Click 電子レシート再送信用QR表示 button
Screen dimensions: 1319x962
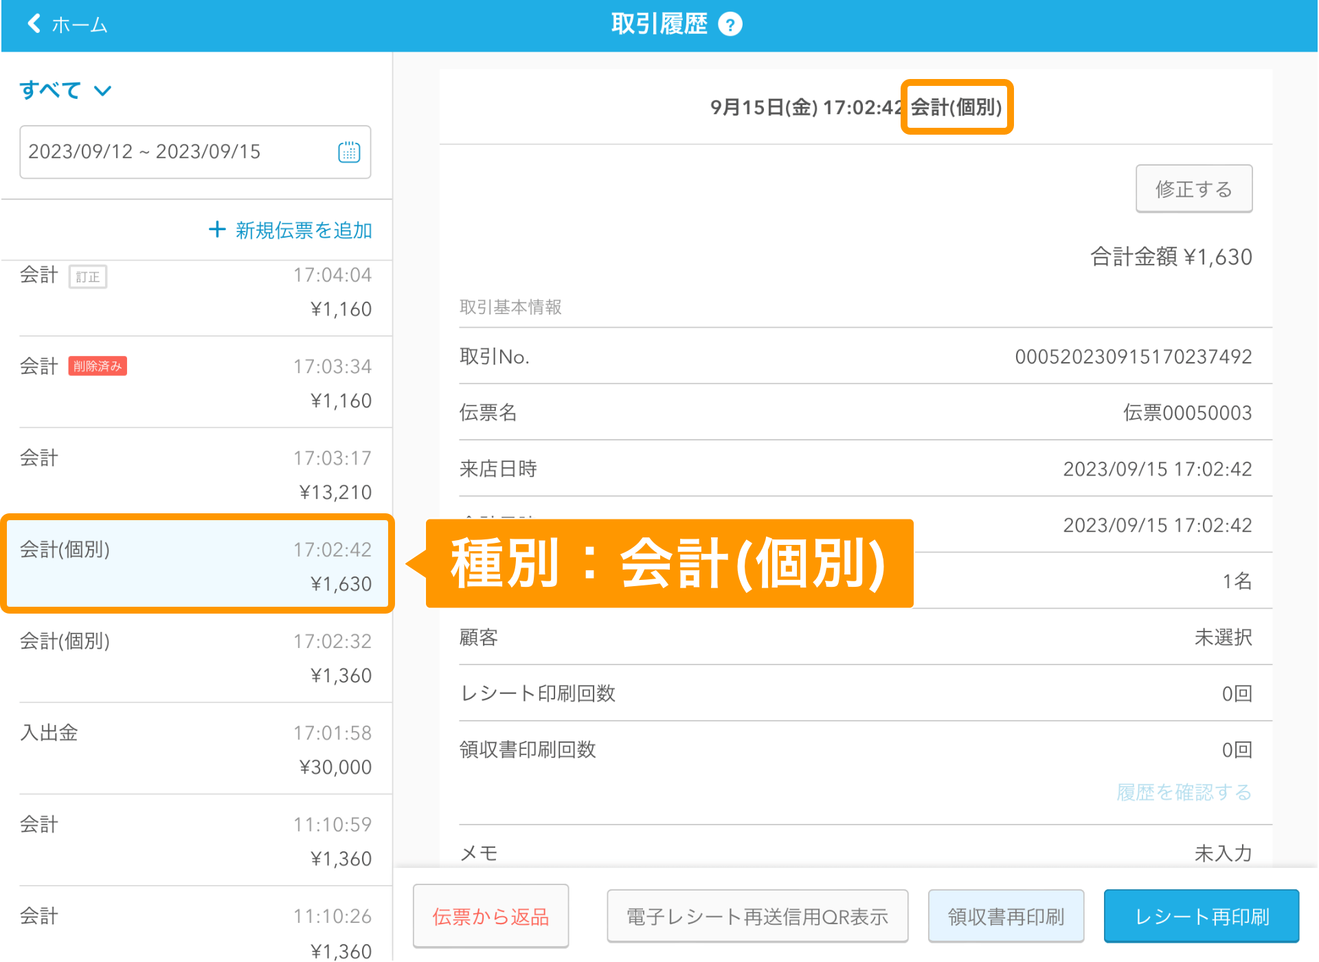click(x=757, y=916)
